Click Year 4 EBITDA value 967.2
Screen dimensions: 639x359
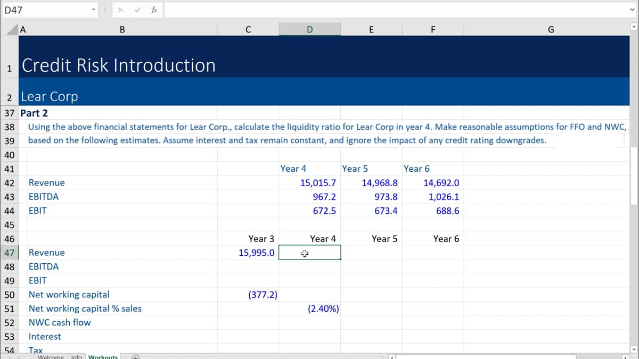point(324,196)
